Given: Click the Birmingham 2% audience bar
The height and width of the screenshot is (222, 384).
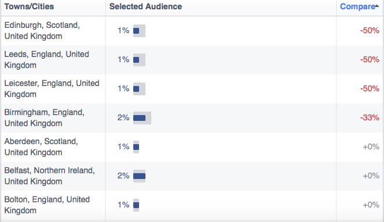Looking at the screenshot, I should [142, 118].
